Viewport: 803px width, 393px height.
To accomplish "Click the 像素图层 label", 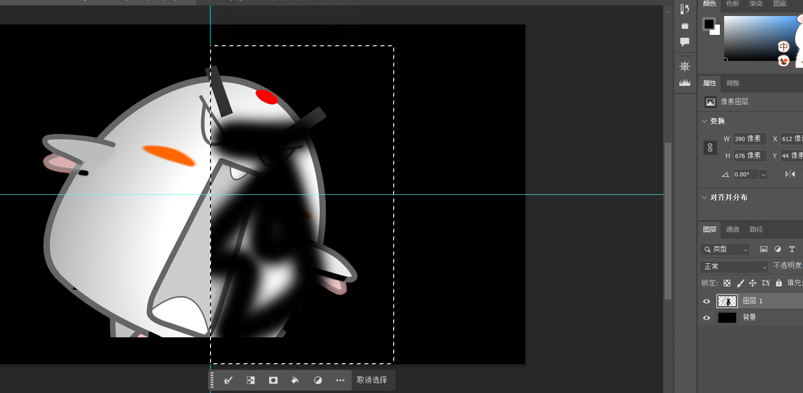I will click(734, 101).
